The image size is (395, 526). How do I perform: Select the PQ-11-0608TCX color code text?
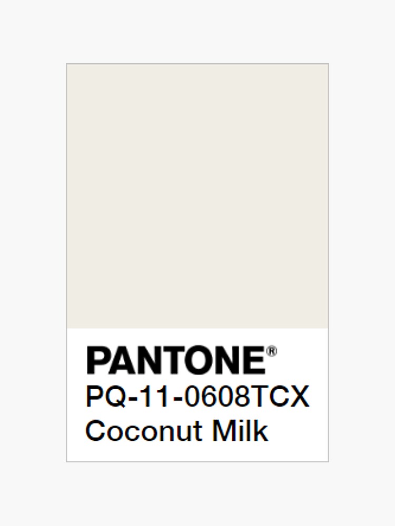tap(197, 397)
